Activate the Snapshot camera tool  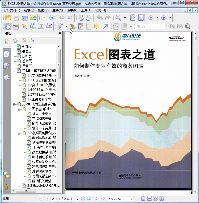[x=49, y=26]
